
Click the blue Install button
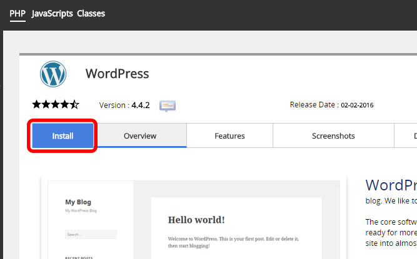(x=63, y=136)
